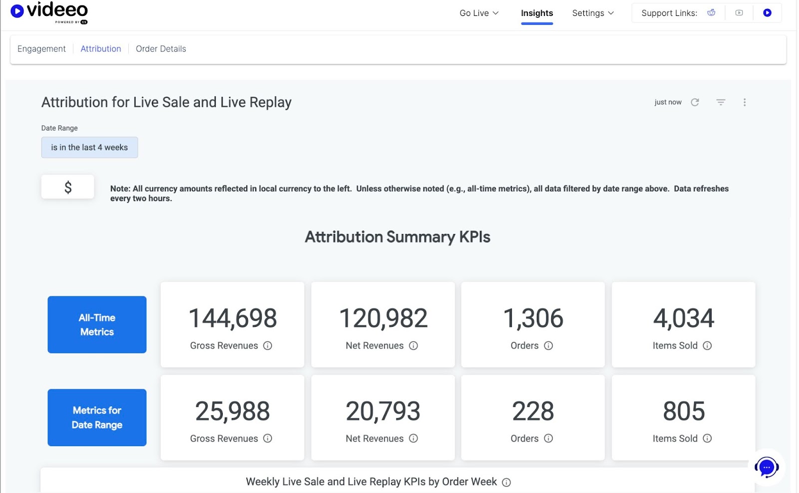Expand the Go Live dropdown menu
The width and height of the screenshot is (799, 493).
[x=478, y=13]
